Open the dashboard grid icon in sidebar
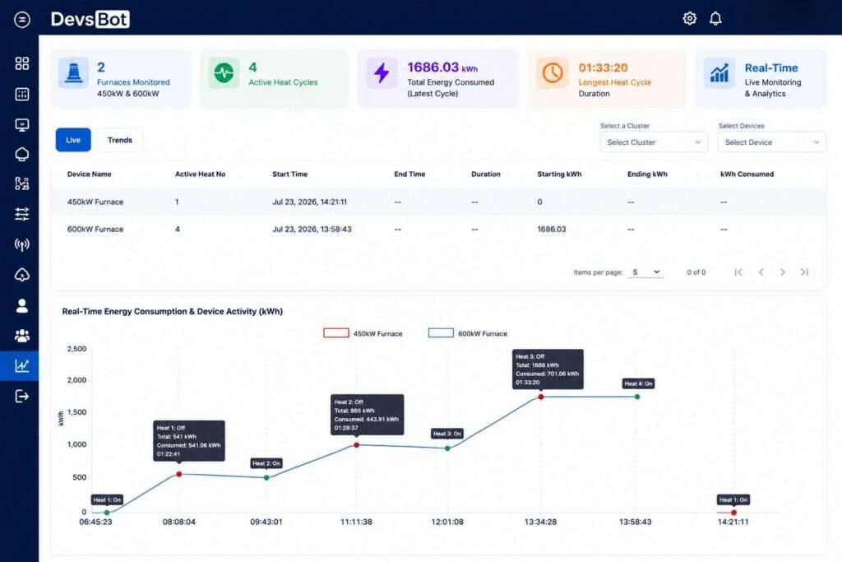The image size is (842, 562). [22, 63]
